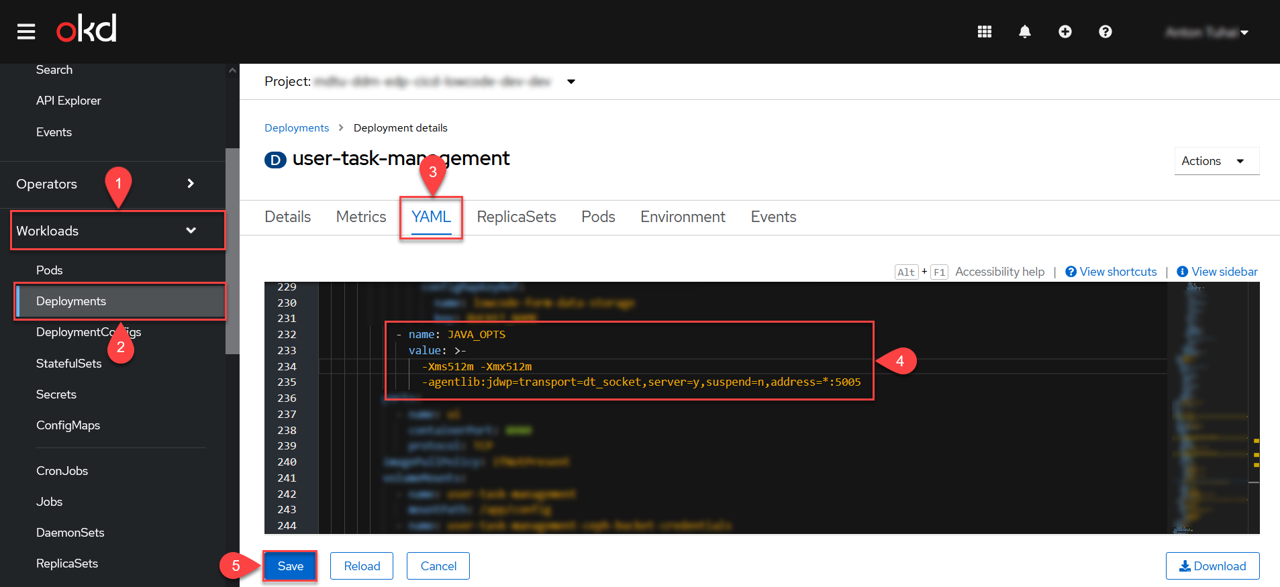Switch to the Metrics tab
The image size is (1280, 587).
[x=361, y=217]
